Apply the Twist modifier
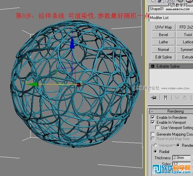This screenshot has height=176, width=193. pyautogui.click(x=185, y=35)
